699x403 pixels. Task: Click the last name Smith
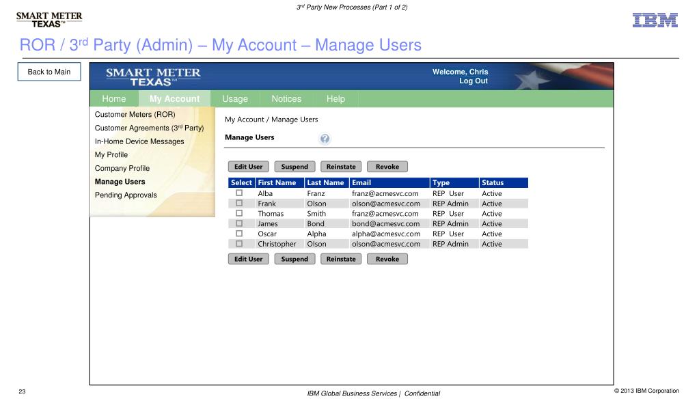316,214
